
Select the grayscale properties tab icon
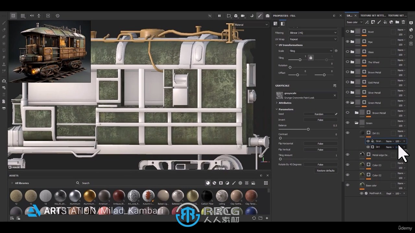[x=283, y=24]
